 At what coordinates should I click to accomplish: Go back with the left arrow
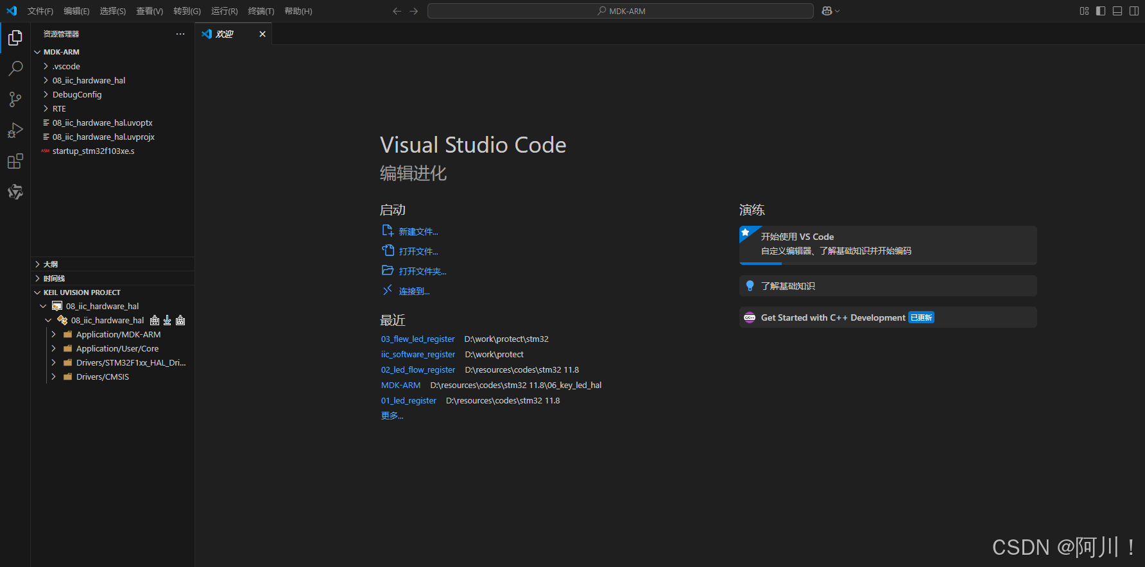point(397,11)
